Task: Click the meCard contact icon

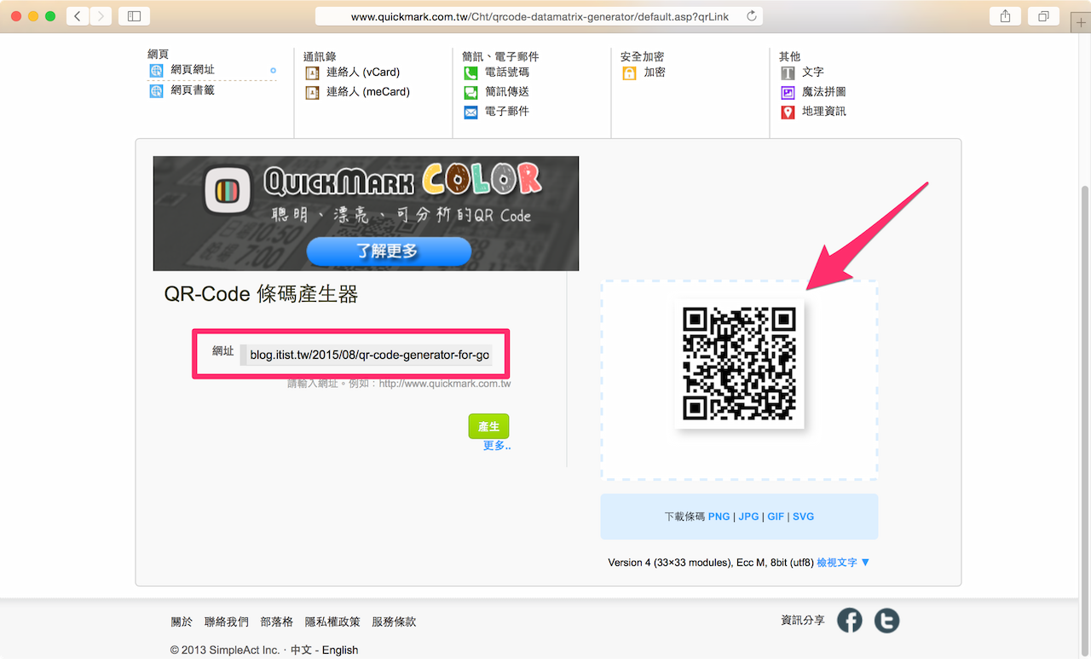Action: [312, 92]
